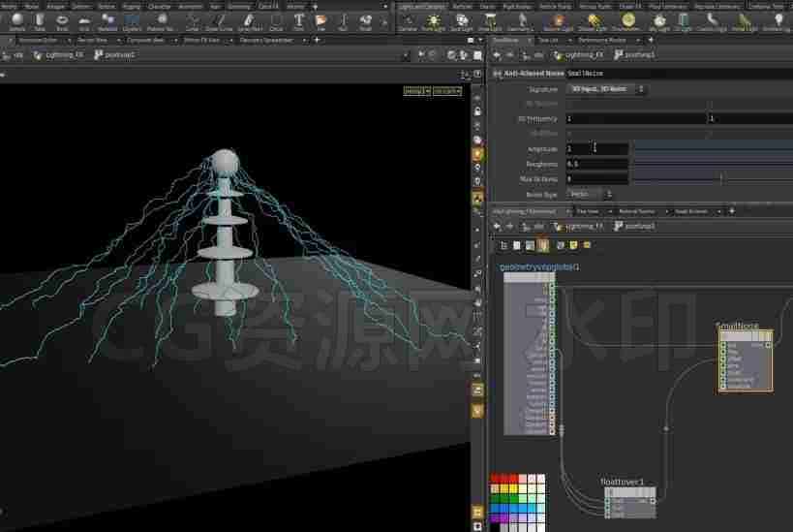Go to obj in parameter pane path bar

[x=534, y=55]
